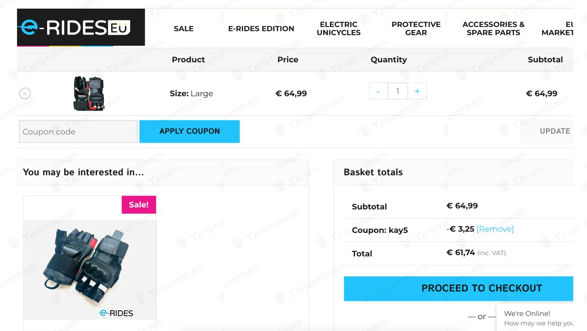Go to Electric Unicycles category

[339, 29]
